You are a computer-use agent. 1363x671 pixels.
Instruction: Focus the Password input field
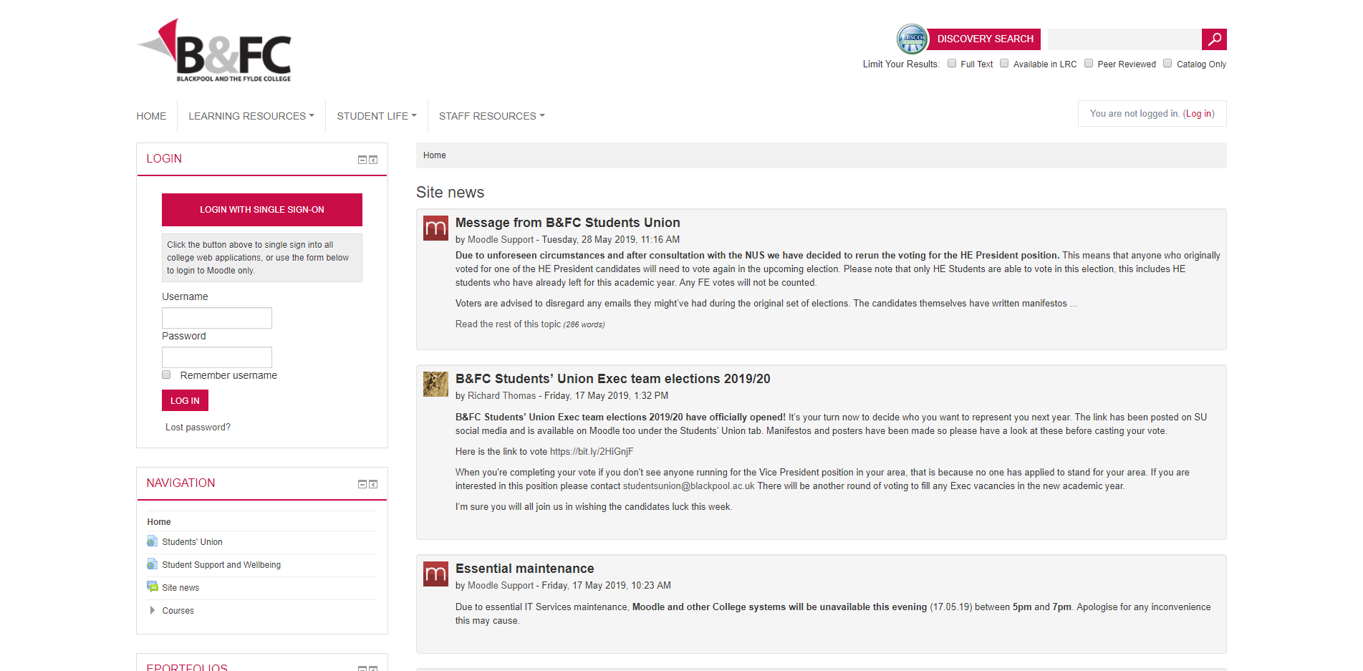[x=217, y=357]
